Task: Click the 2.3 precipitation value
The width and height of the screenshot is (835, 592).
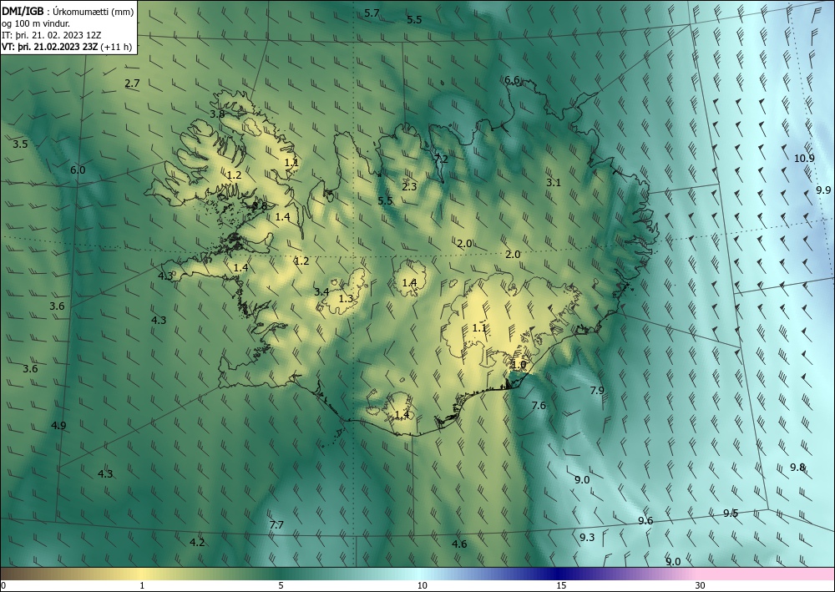Action: (x=409, y=186)
